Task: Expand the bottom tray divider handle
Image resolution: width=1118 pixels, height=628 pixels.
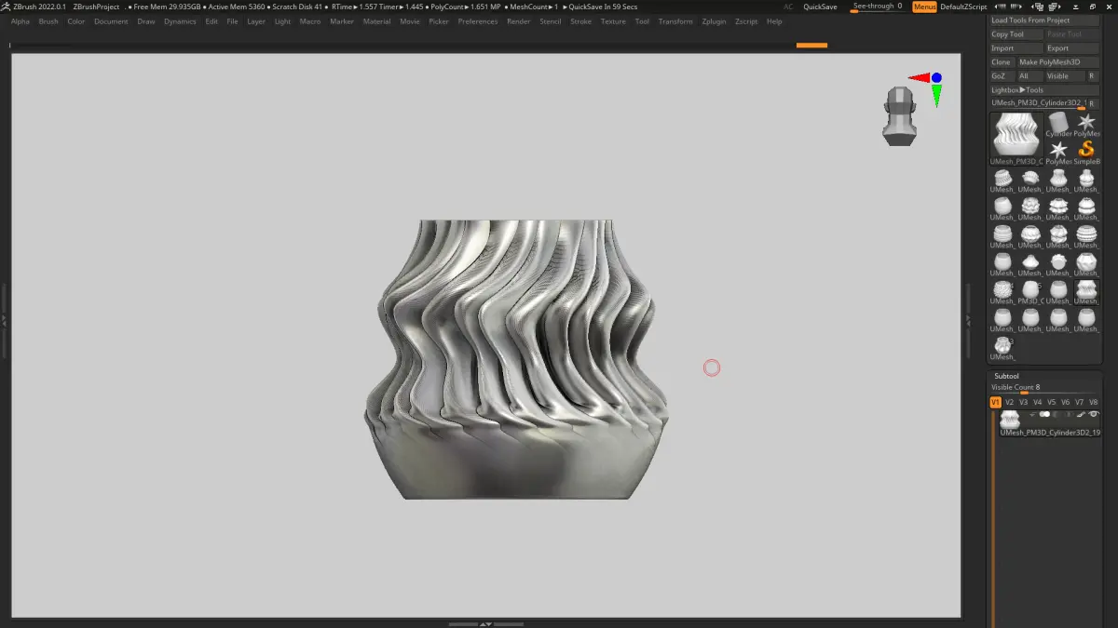Action: [x=485, y=624]
